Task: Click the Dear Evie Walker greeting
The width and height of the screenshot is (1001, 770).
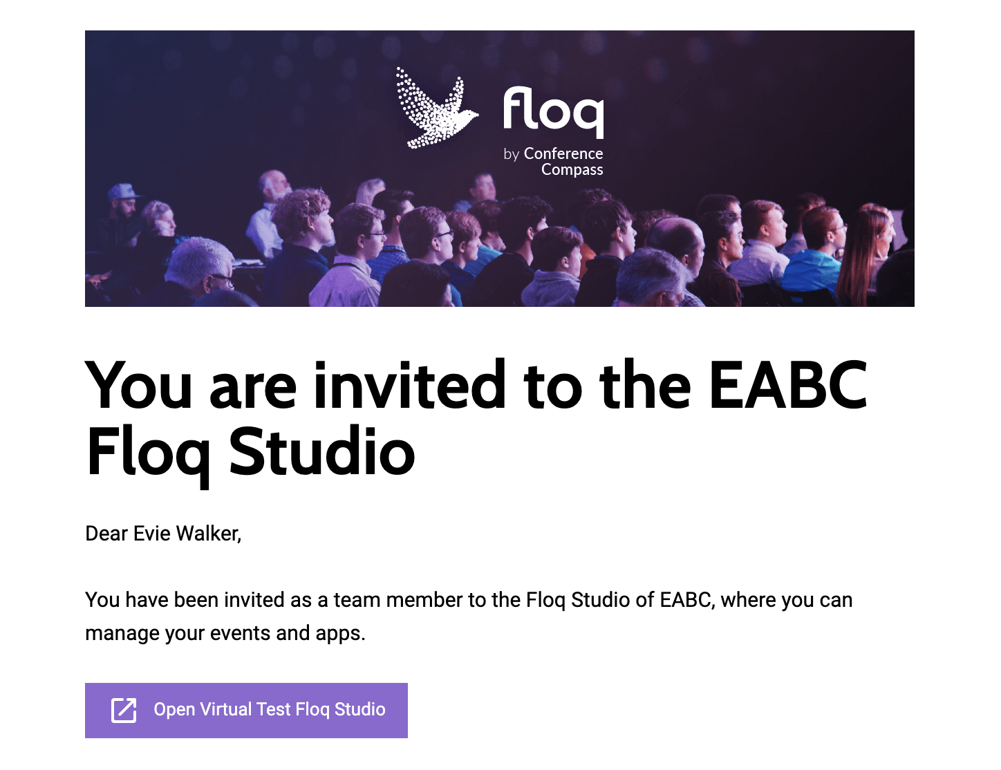Action: click(x=163, y=534)
